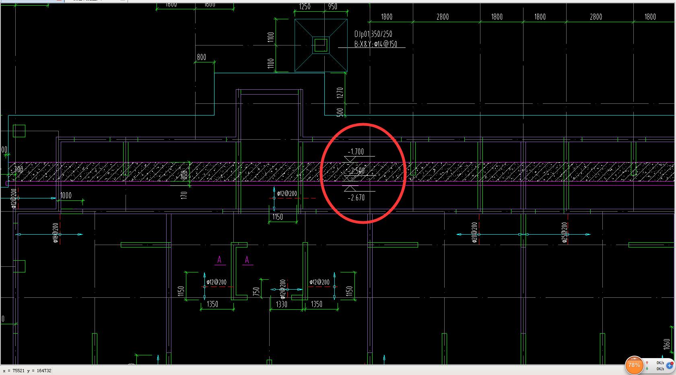Select the left magenta section marker A
The height and width of the screenshot is (375, 676).
[x=219, y=260]
